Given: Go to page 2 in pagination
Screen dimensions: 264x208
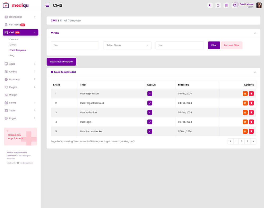Looking at the screenshot, I should tap(242, 141).
